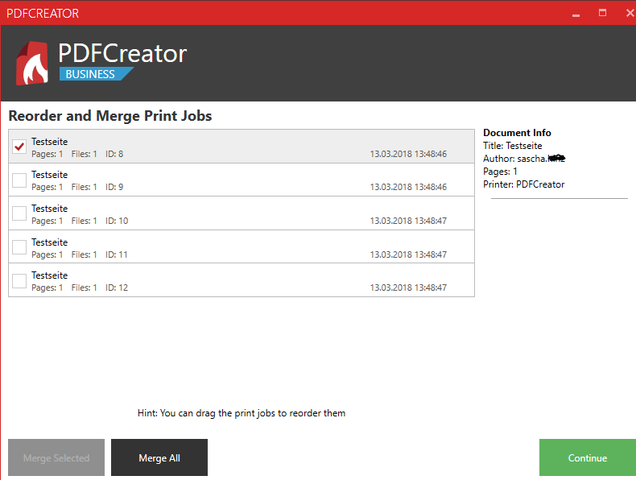
Task: Select the Testseite row with ID: 10
Action: [242, 213]
